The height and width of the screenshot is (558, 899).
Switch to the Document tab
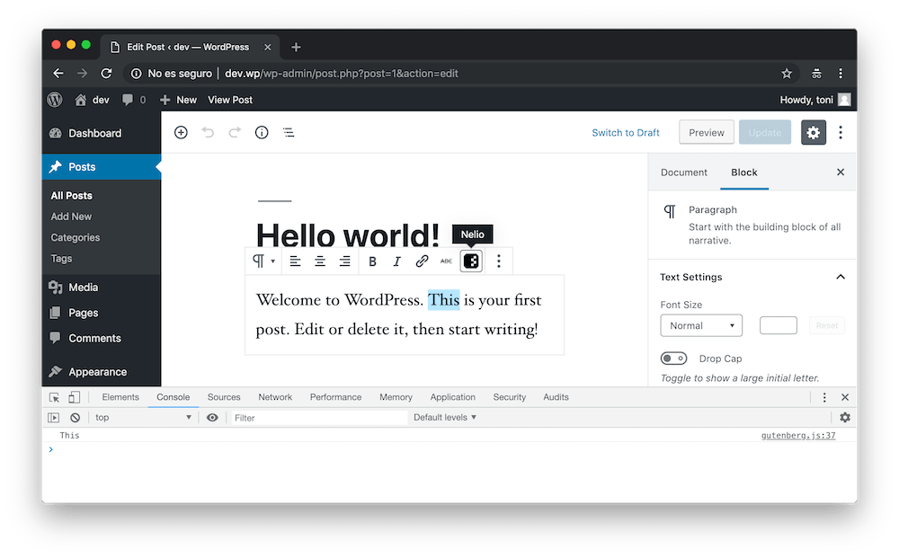[x=684, y=173]
